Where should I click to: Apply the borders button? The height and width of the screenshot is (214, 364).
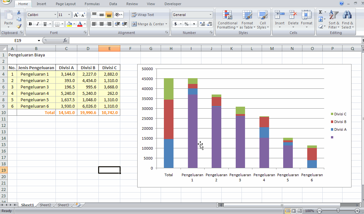pyautogui.click(x=57, y=24)
